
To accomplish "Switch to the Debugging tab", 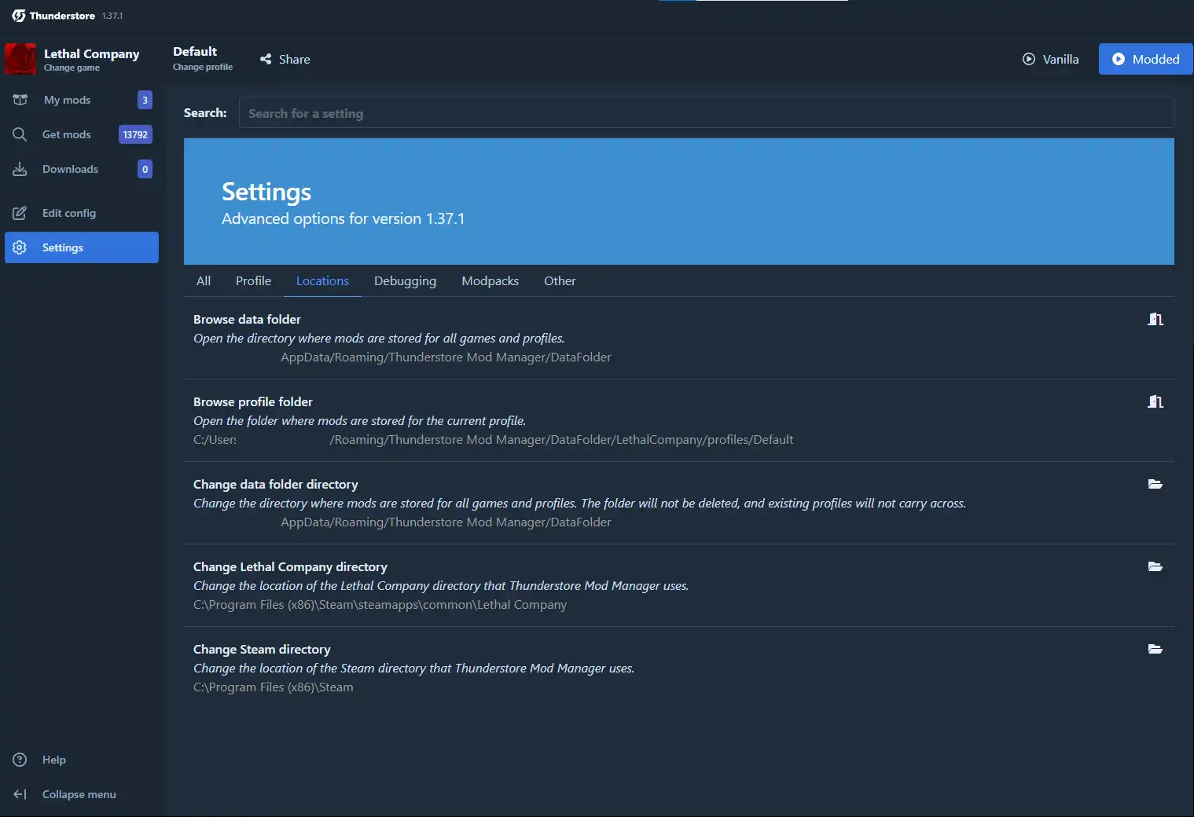I will pos(405,281).
